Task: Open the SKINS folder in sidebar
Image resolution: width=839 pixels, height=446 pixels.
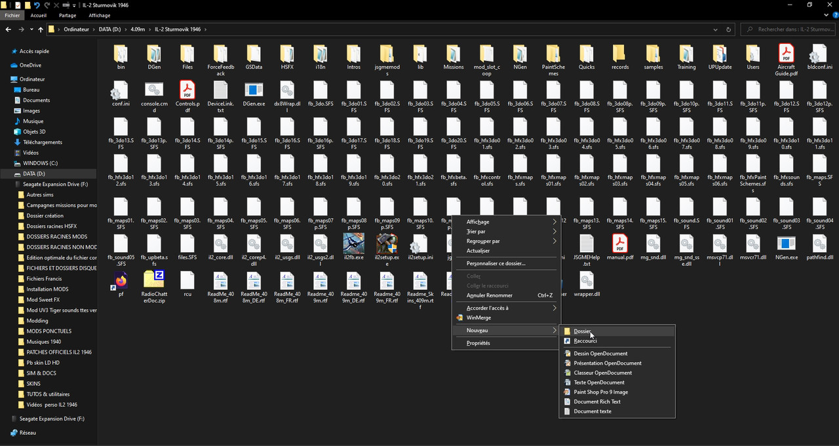Action: tap(33, 384)
